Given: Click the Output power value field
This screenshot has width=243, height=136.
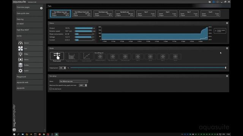Looking at the screenshot, I should pyautogui.click(x=62, y=68).
